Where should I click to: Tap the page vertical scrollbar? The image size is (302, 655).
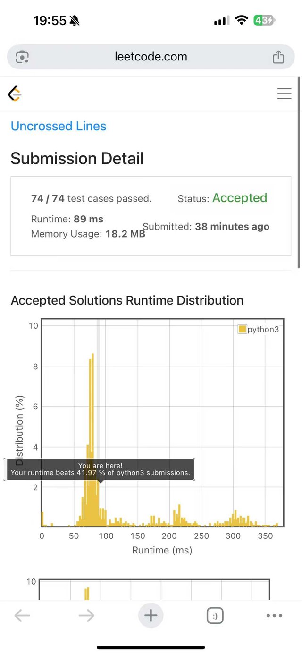click(298, 172)
